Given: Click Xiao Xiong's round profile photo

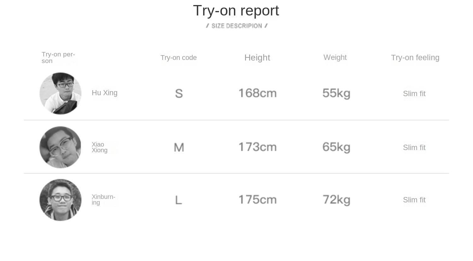Looking at the screenshot, I should point(60,147).
